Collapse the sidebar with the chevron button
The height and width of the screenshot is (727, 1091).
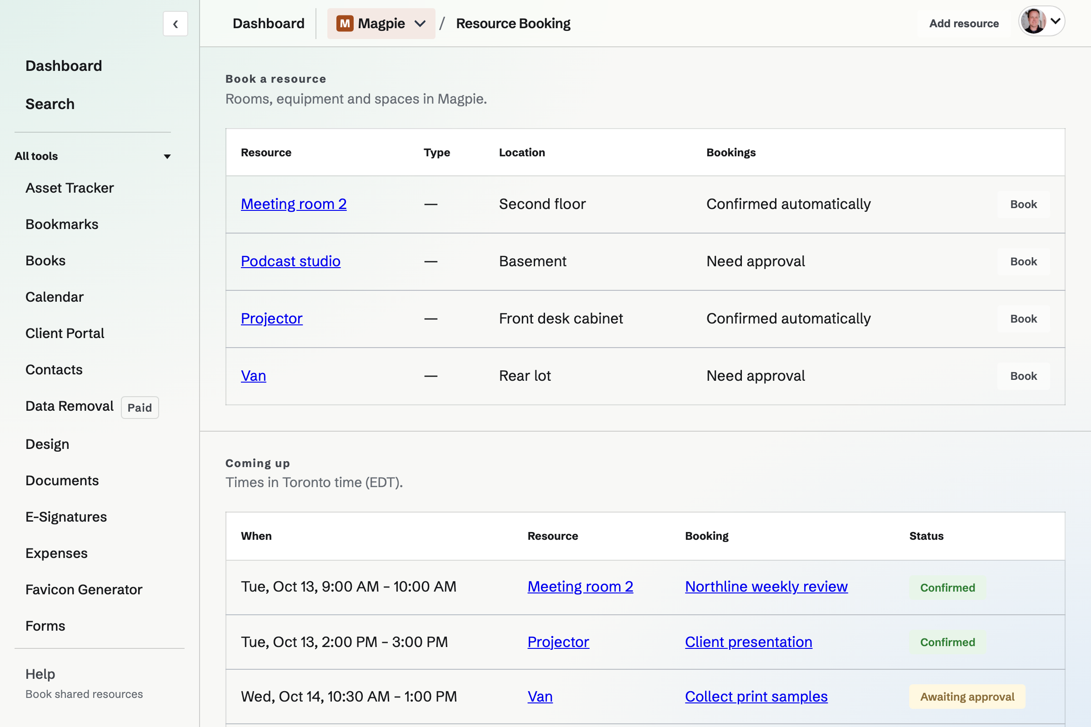pyautogui.click(x=175, y=24)
